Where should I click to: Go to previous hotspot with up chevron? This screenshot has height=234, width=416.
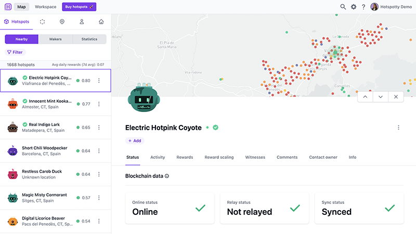pyautogui.click(x=365, y=97)
